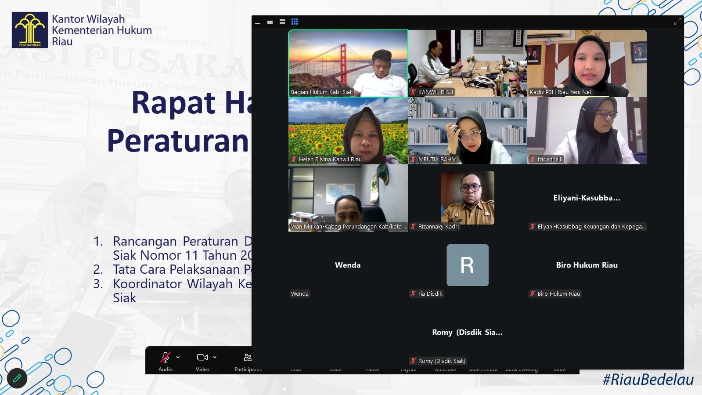The width and height of the screenshot is (702, 395).
Task: Click muted mic icon beside fridesnelli
Action: pos(533,159)
